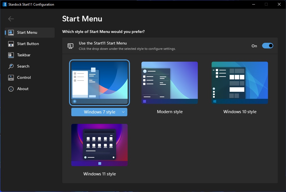Click the Search magnifier icon

tap(11, 66)
